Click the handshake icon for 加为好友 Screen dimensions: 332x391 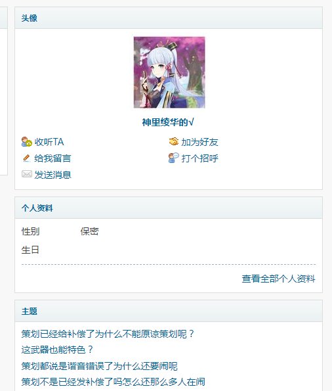(174, 142)
